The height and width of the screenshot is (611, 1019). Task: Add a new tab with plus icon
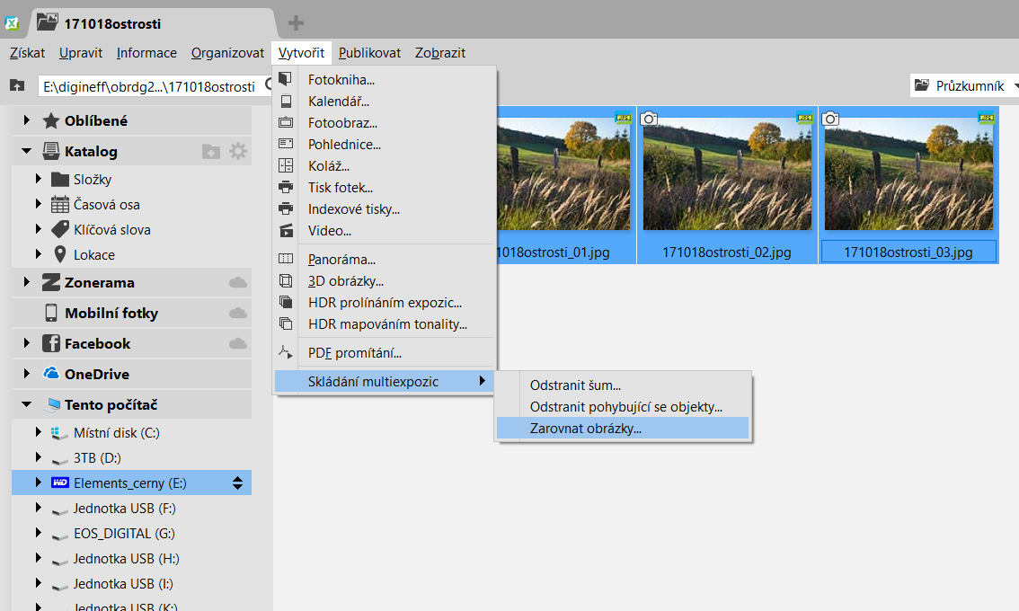click(296, 23)
